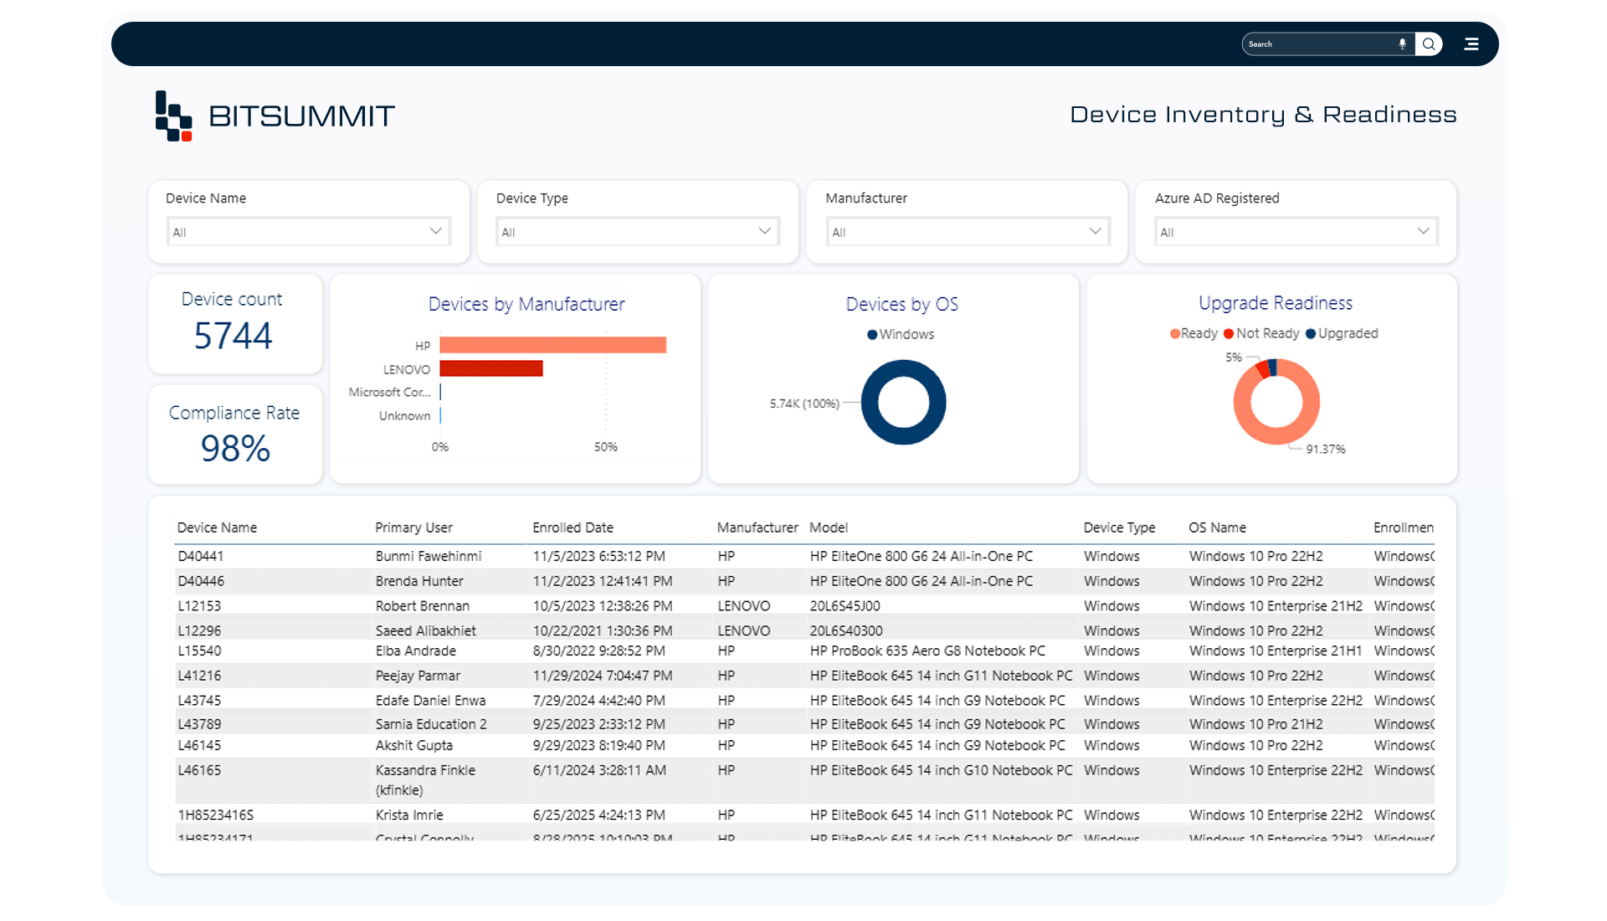Open the hamburger menu in the top bar
Image resolution: width=1607 pixels, height=921 pixels.
click(x=1471, y=44)
